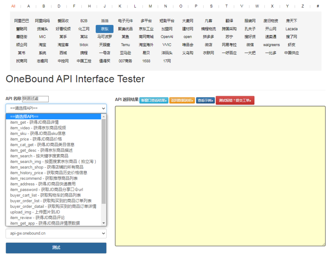Open the 查看示例 example button
Image resolution: width=333 pixels, height=258 pixels.
click(x=205, y=100)
